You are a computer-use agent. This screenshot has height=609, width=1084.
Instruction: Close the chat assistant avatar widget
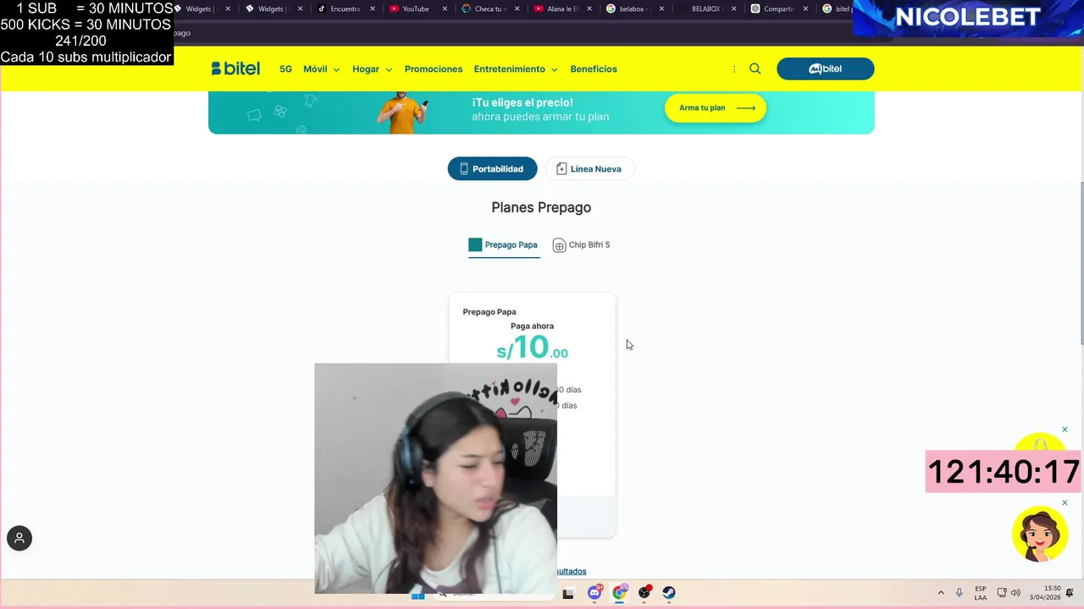coord(1065,502)
